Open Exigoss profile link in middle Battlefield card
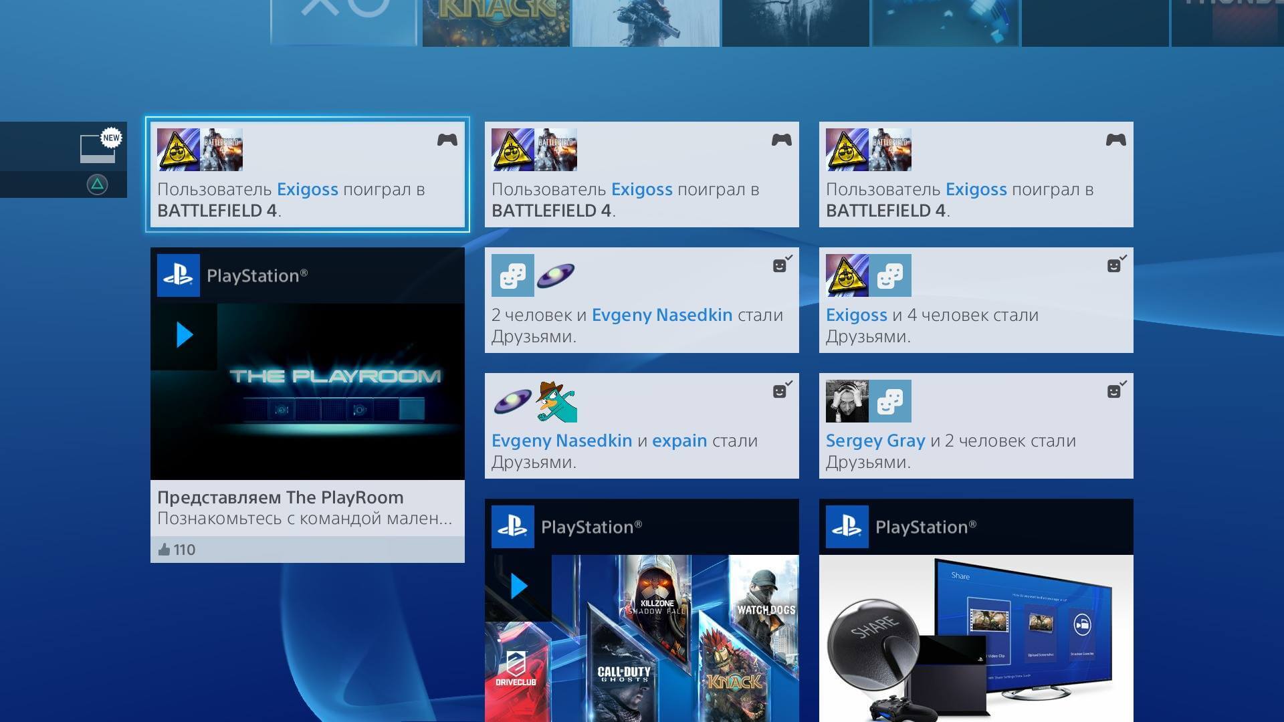1284x722 pixels. click(641, 189)
